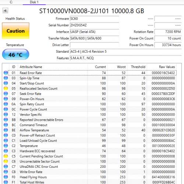Click the blue status icon for Power Cycle Count

coord(6,109)
